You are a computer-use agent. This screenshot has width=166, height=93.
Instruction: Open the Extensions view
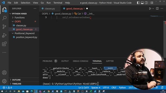coord(4,44)
